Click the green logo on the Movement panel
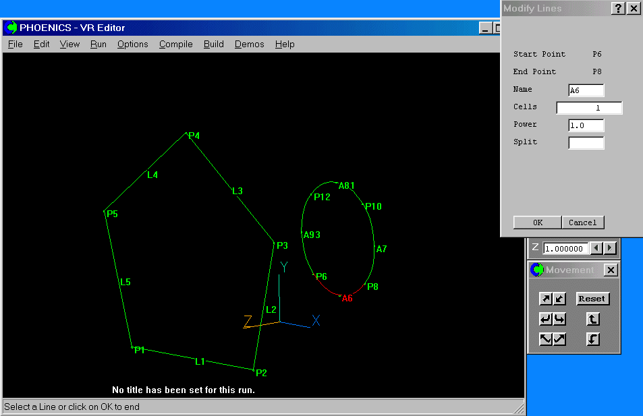Viewport: 643px width, 416px height. tap(536, 269)
